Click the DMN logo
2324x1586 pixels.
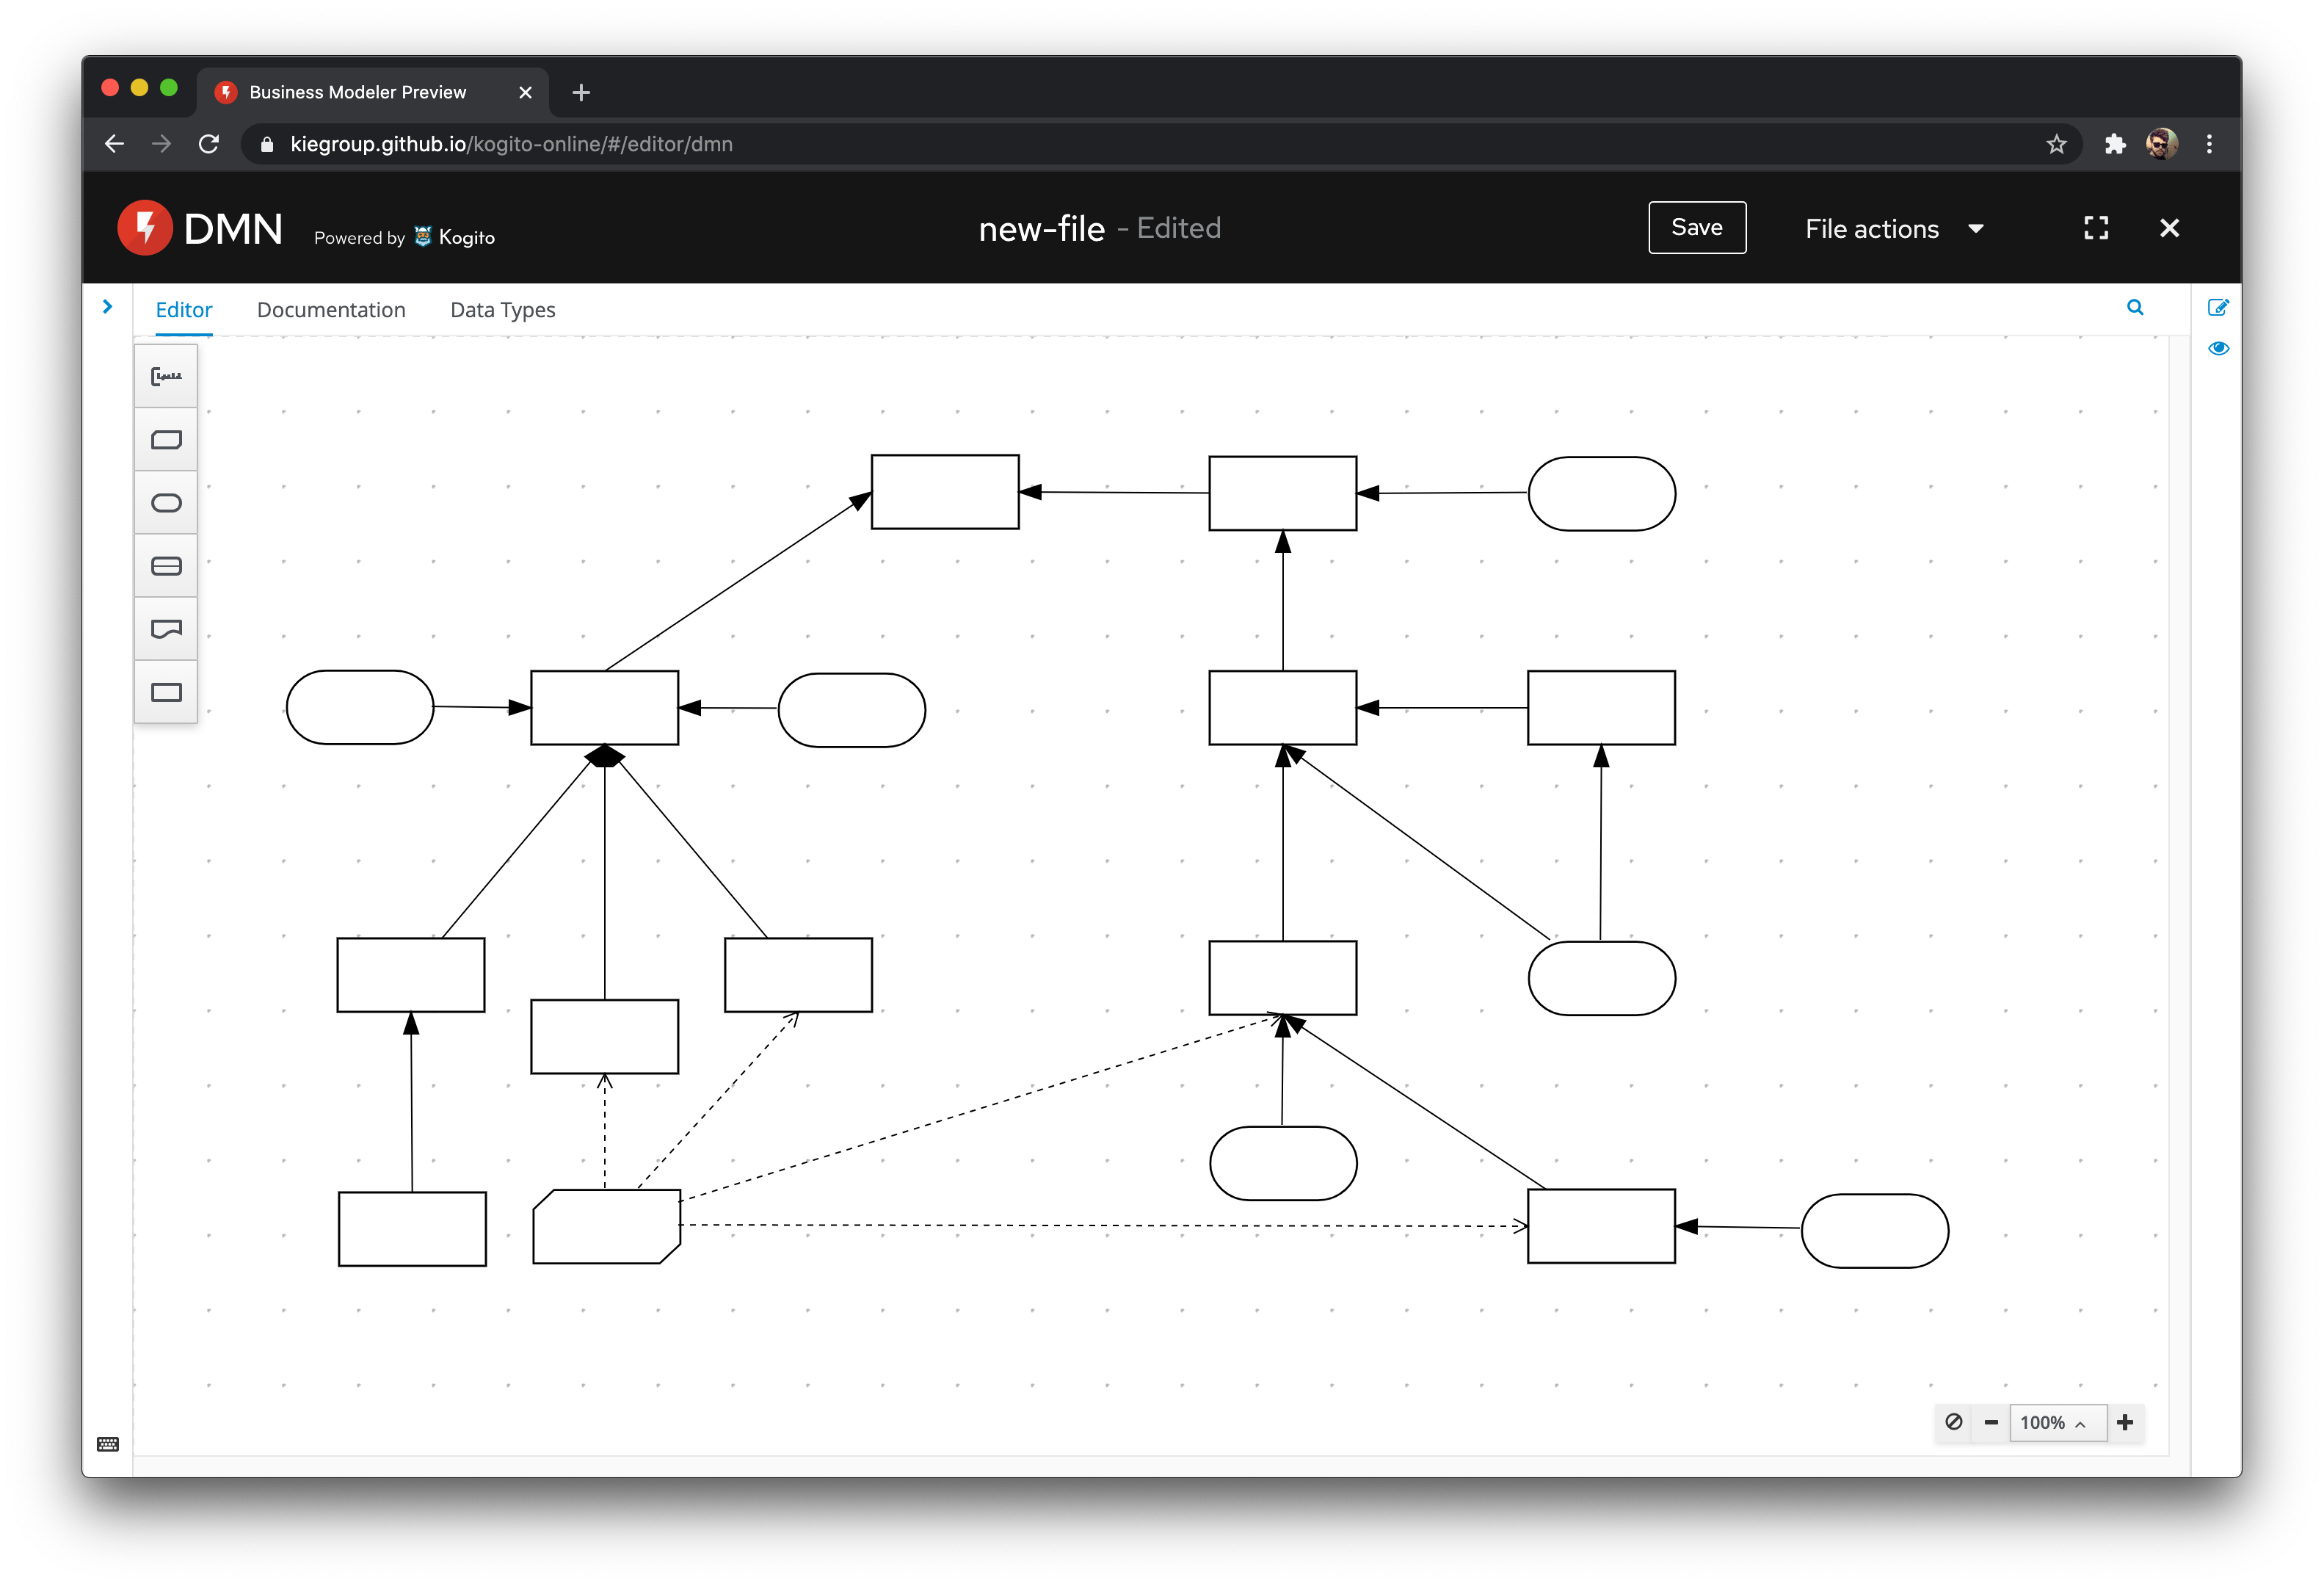pyautogui.click(x=200, y=228)
